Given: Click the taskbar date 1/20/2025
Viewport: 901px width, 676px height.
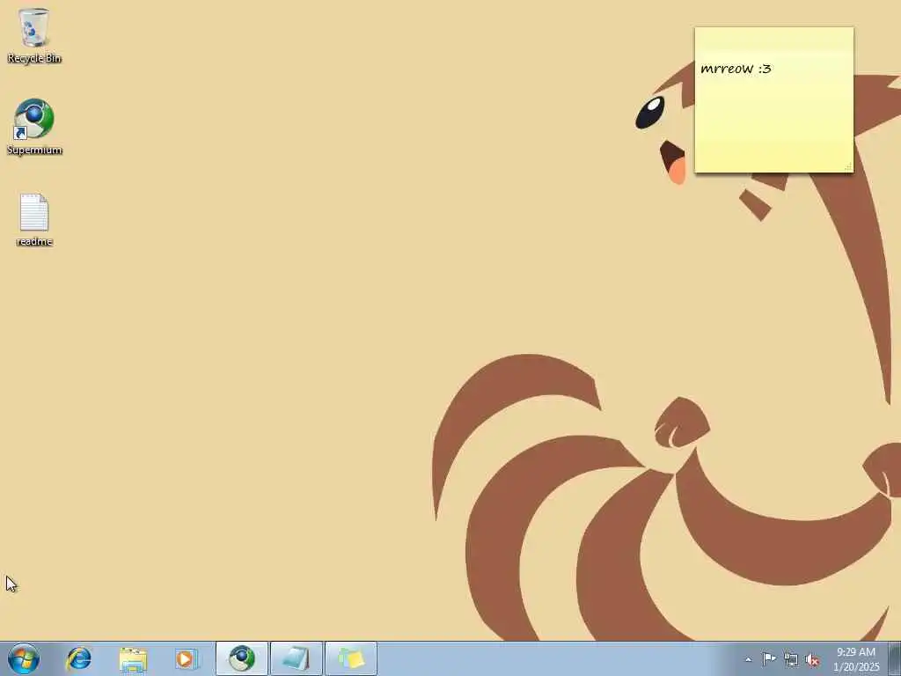Looking at the screenshot, I should (856, 667).
